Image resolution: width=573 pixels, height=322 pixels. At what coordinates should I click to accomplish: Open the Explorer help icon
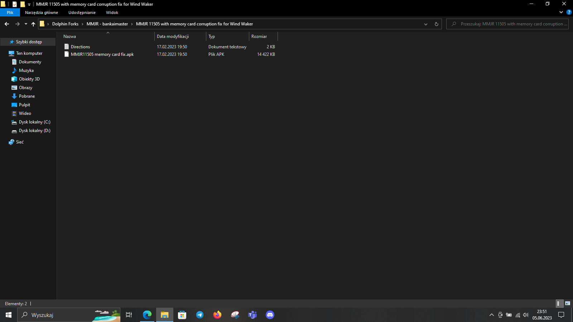(x=569, y=13)
